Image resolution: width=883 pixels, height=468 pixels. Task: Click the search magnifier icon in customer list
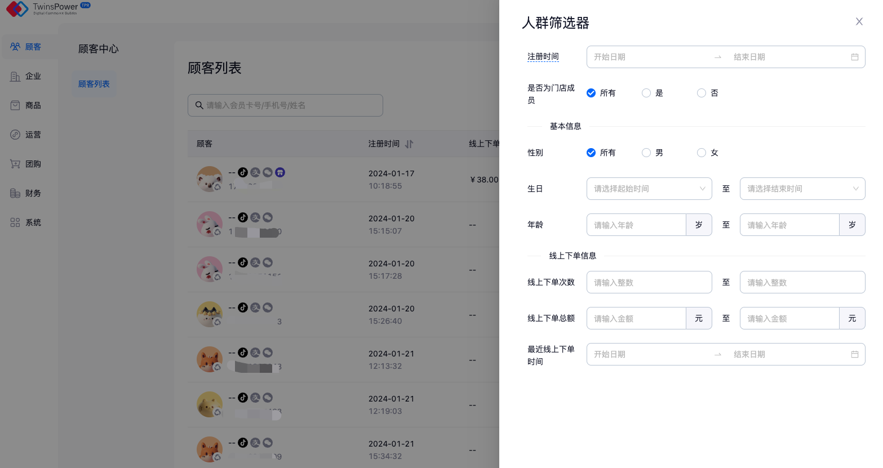(199, 105)
